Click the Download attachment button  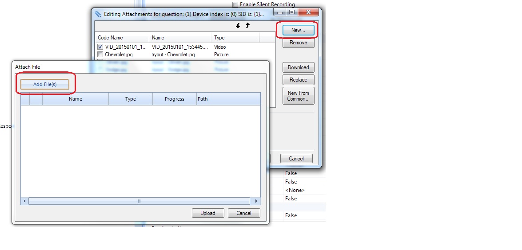[298, 67]
